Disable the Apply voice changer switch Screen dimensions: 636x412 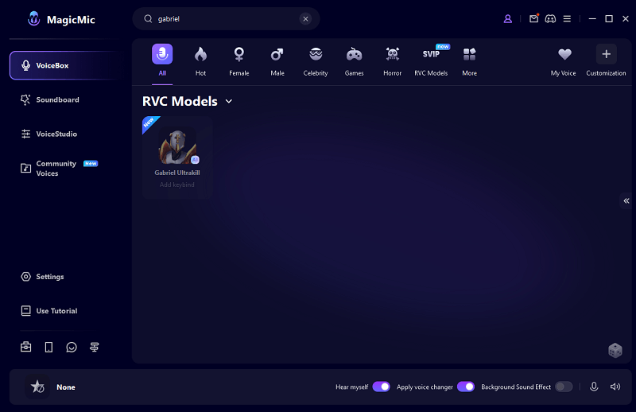[466, 387]
